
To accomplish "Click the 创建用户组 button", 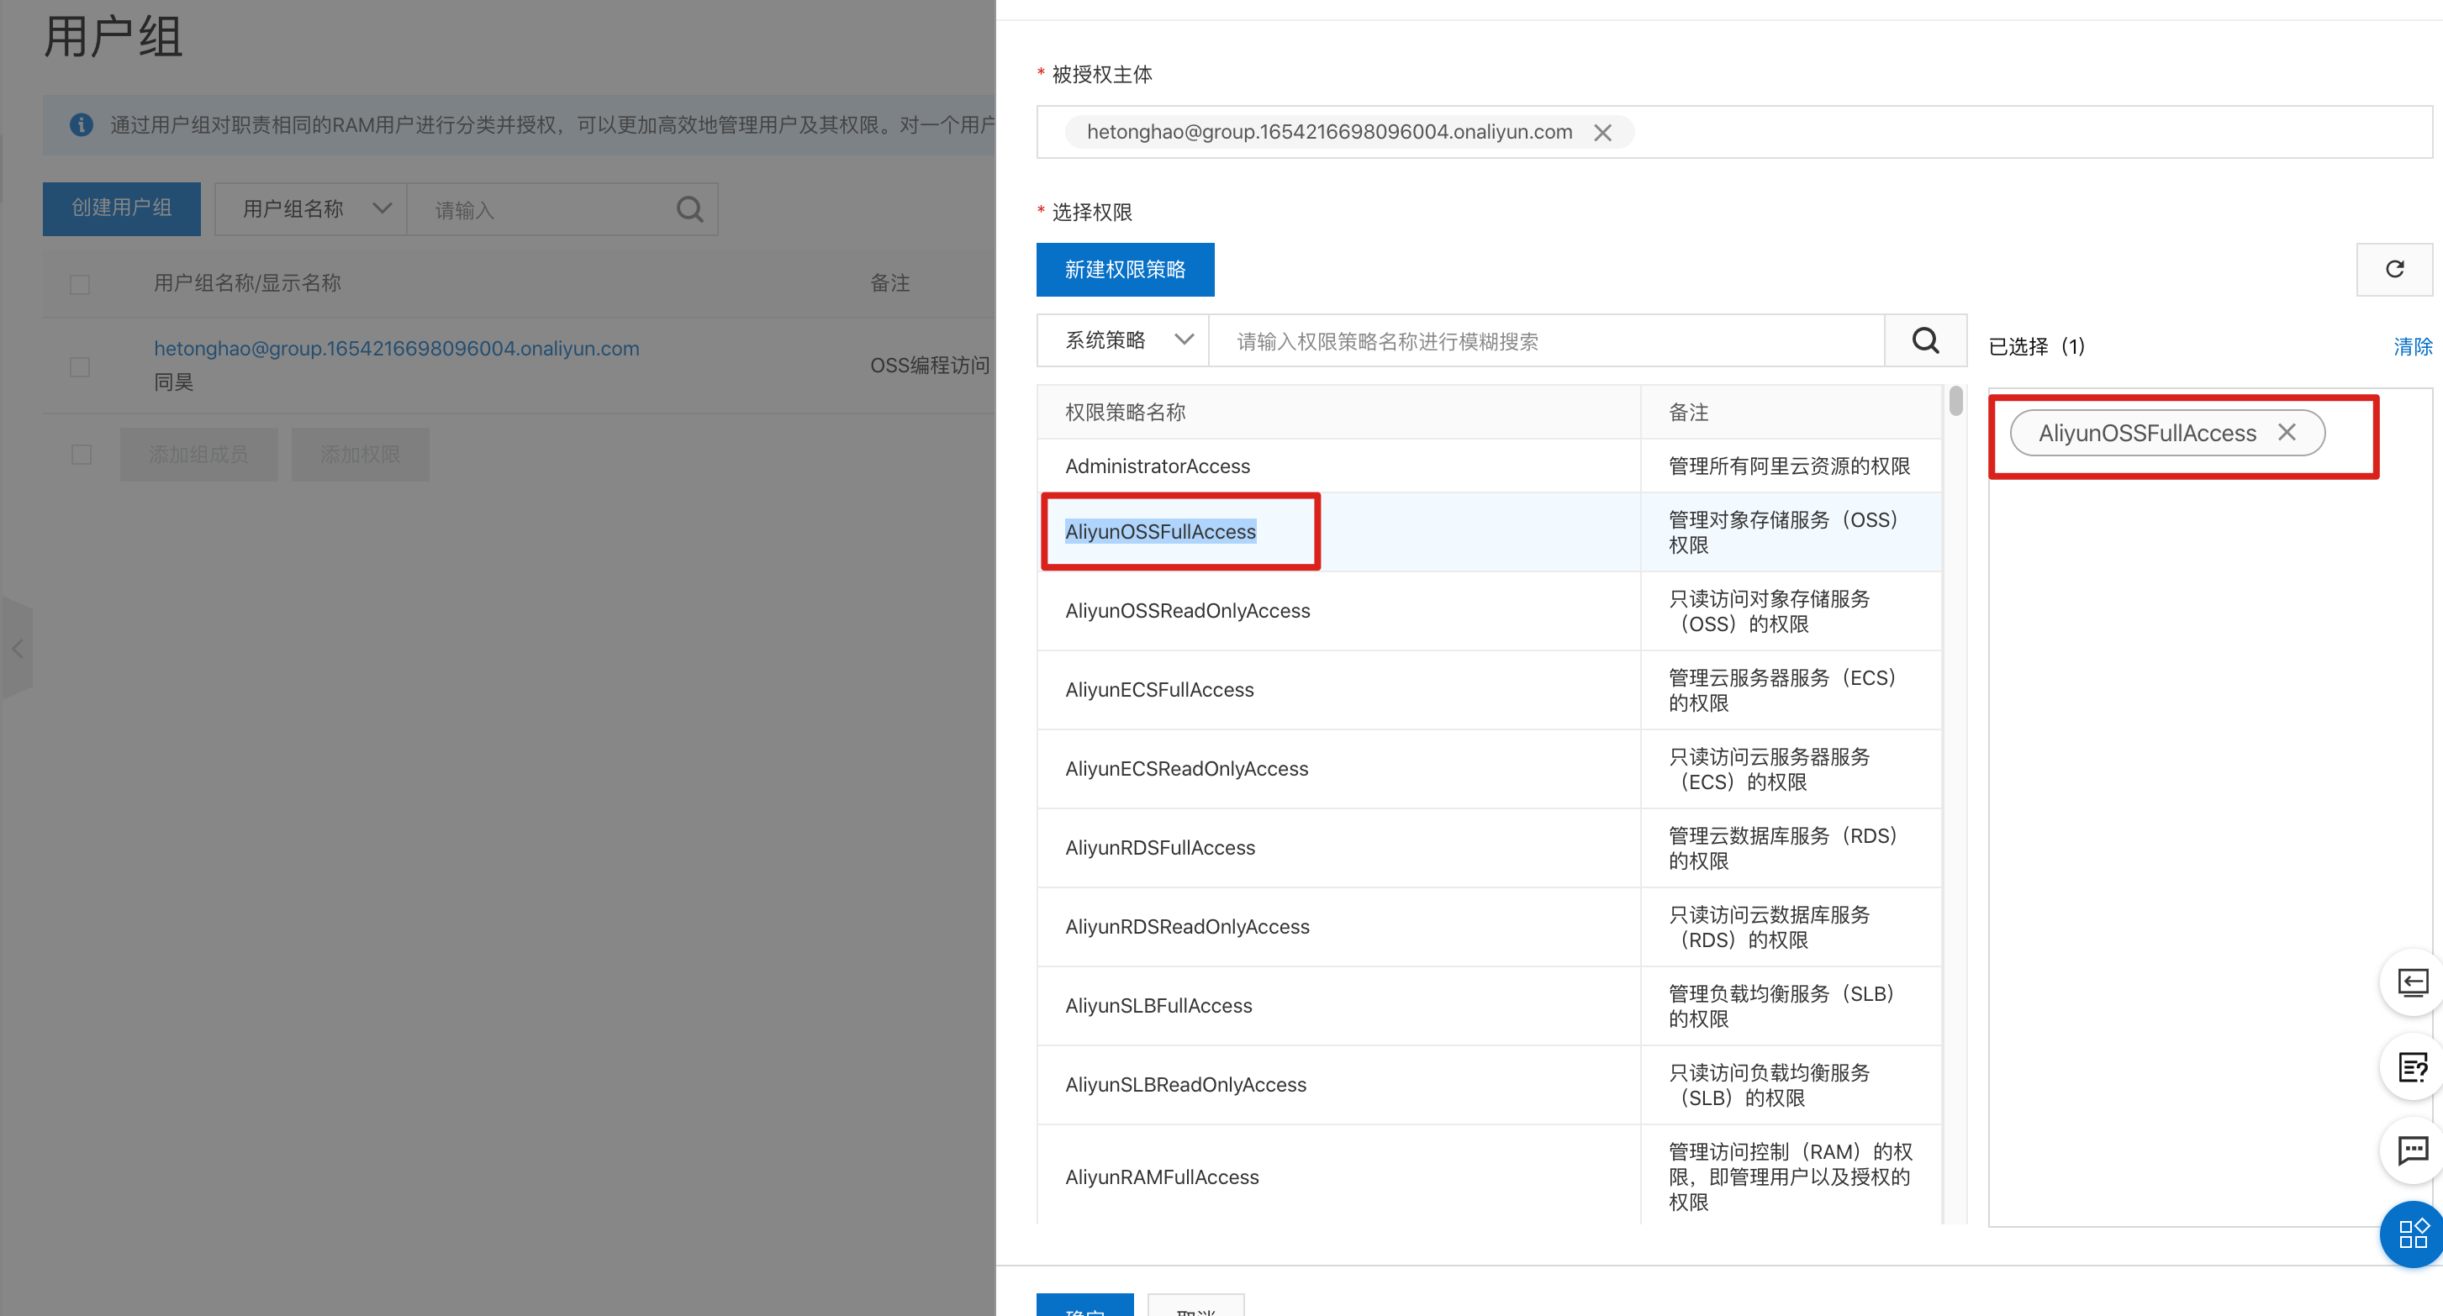I will click(121, 208).
